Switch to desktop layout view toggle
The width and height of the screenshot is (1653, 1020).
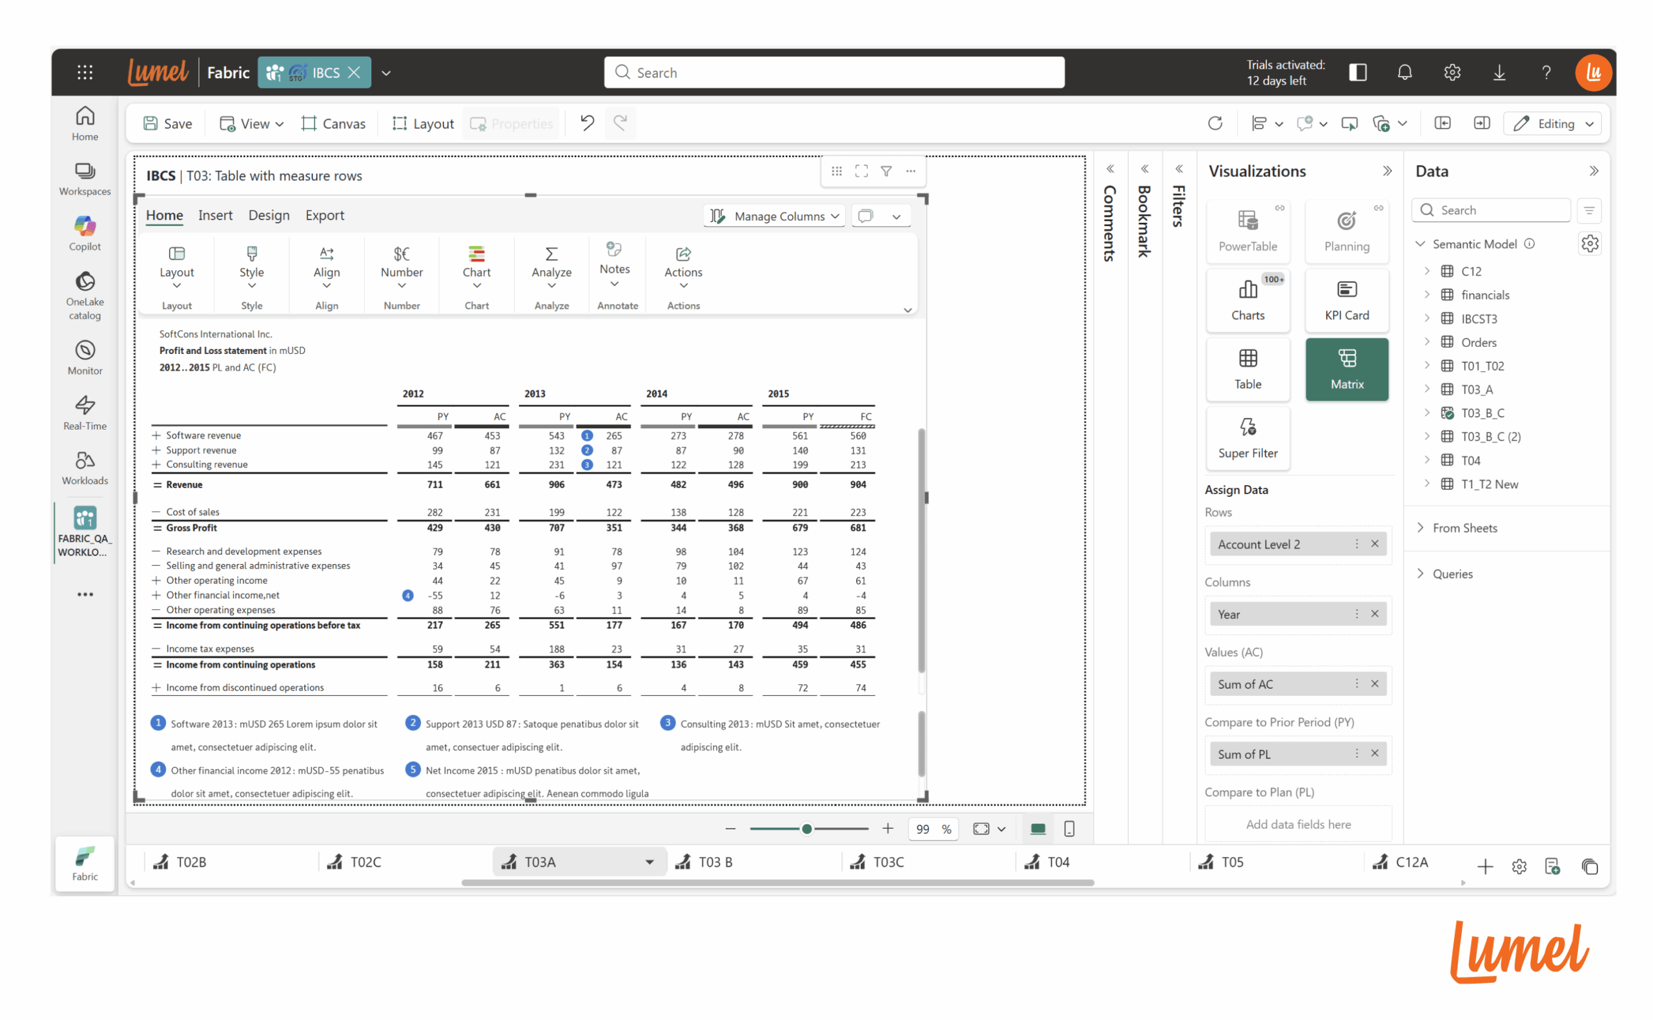click(x=1037, y=828)
